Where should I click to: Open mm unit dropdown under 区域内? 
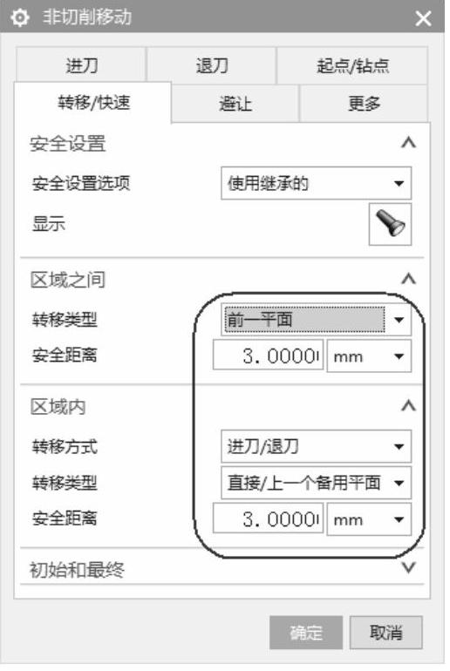(369, 519)
